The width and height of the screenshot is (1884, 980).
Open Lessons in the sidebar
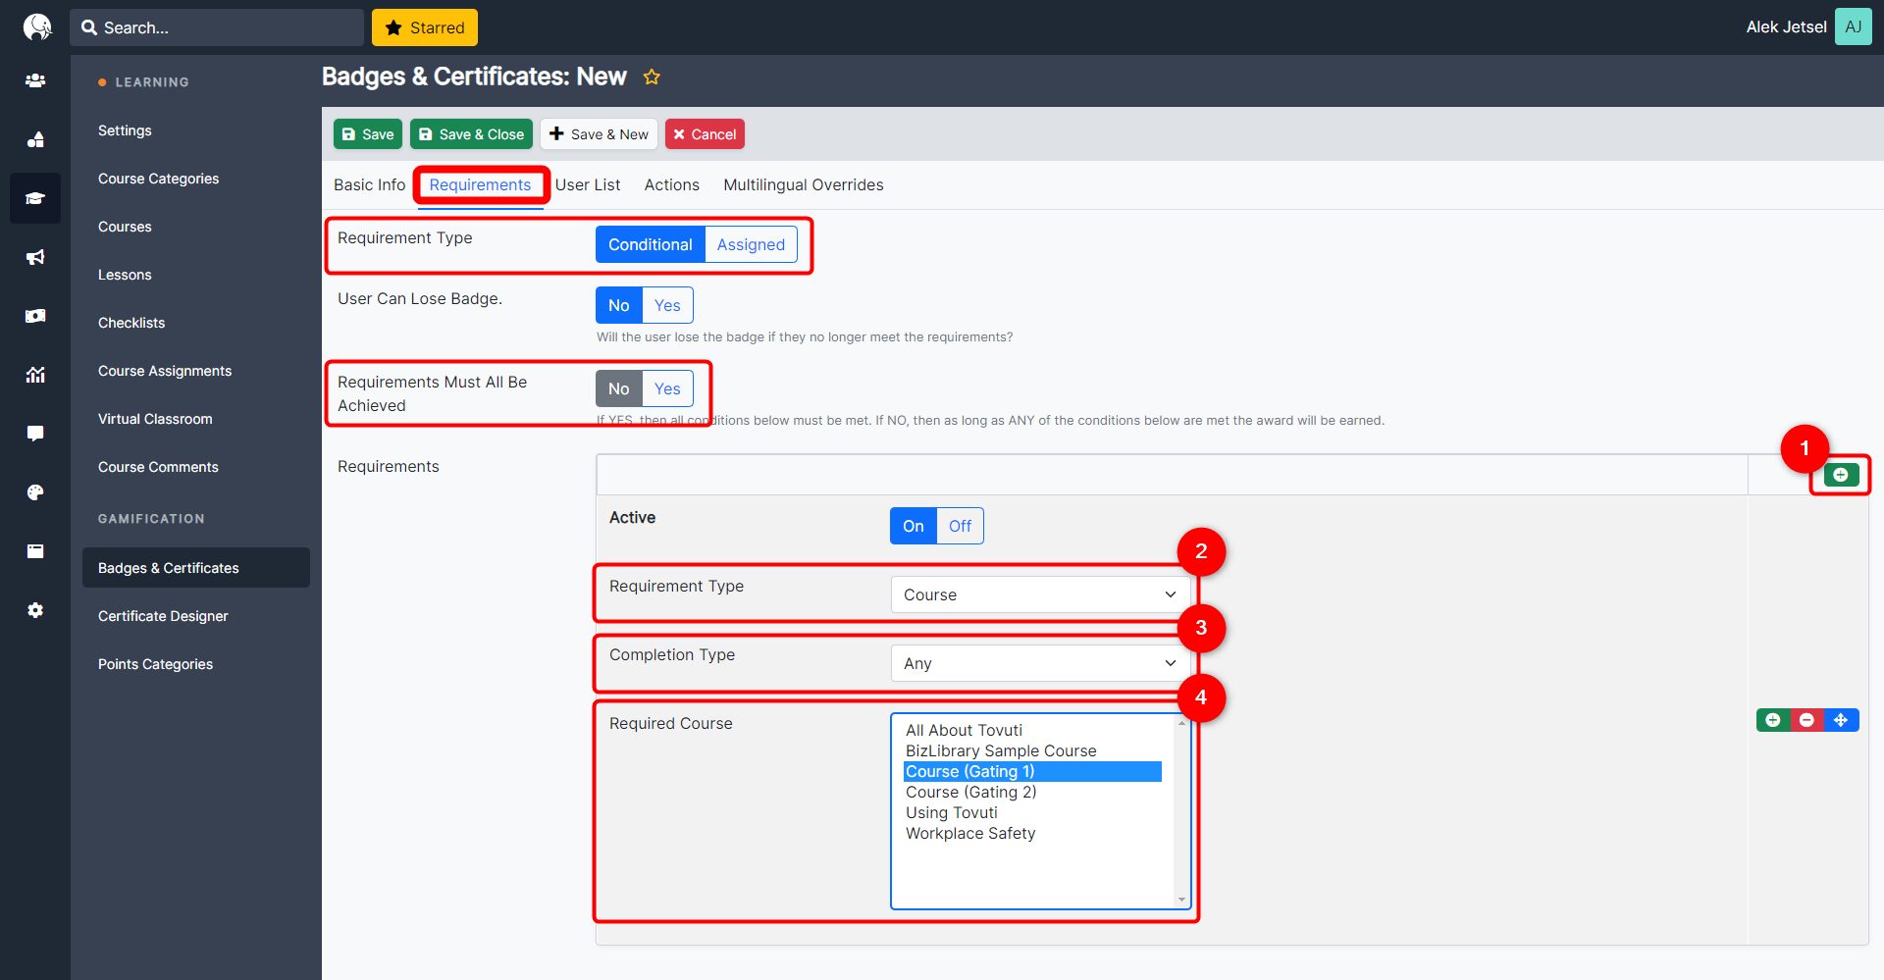[x=125, y=275]
